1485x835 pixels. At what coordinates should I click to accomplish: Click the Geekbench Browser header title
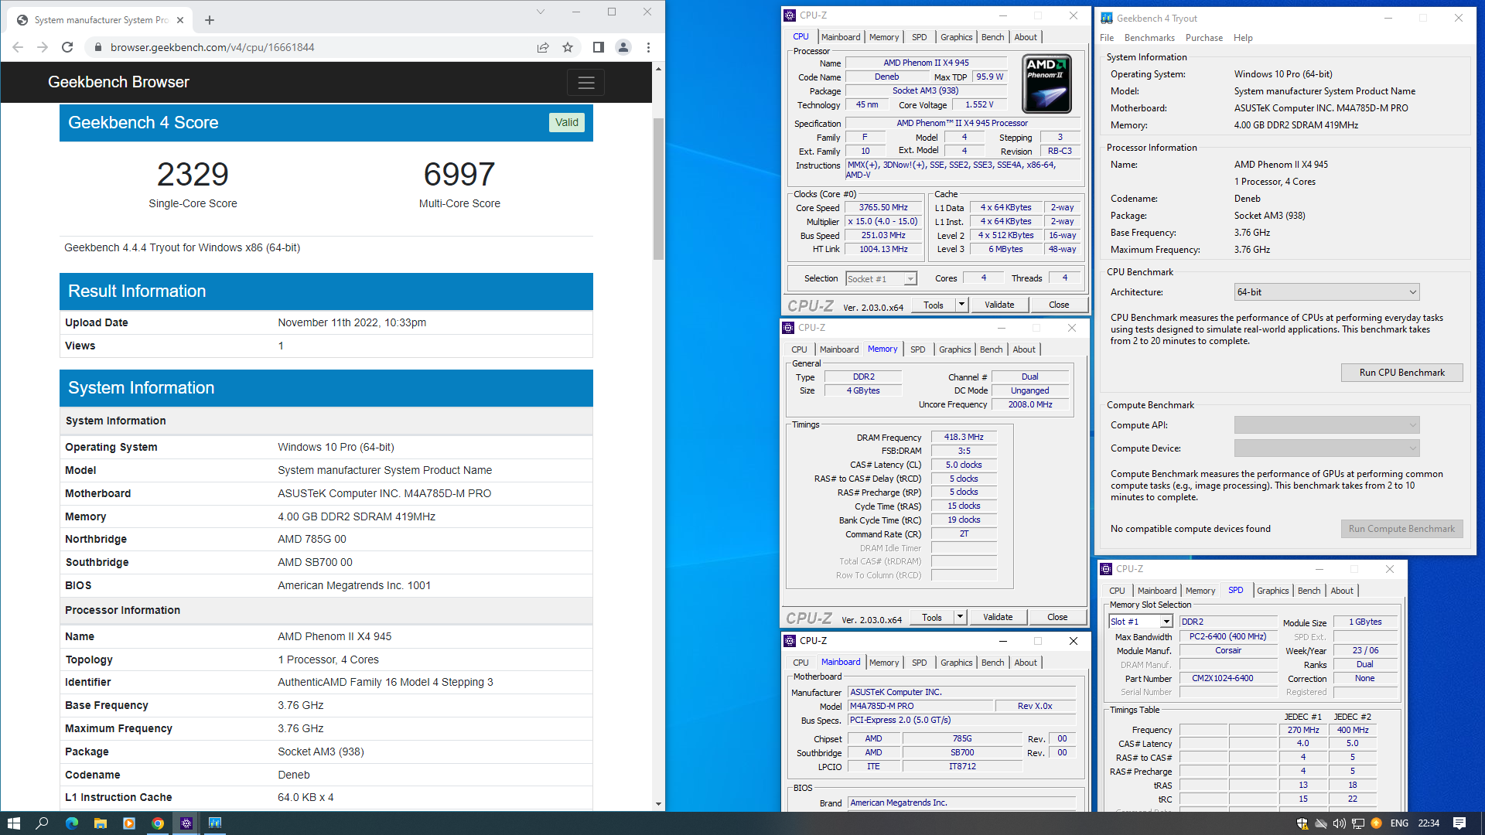pyautogui.click(x=118, y=82)
